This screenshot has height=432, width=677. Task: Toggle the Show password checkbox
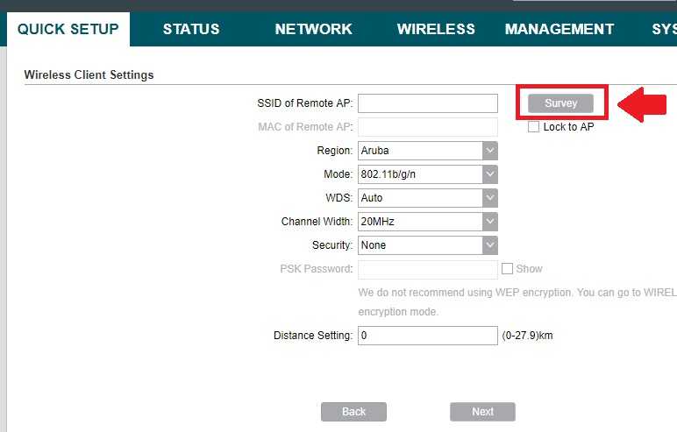point(507,269)
